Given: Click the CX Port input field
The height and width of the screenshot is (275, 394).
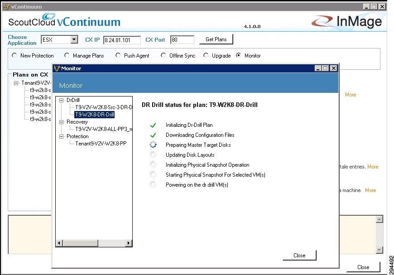Looking at the screenshot, I should click(182, 40).
